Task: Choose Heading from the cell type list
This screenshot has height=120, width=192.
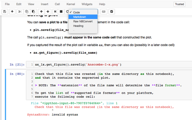Action: [x=83, y=26]
